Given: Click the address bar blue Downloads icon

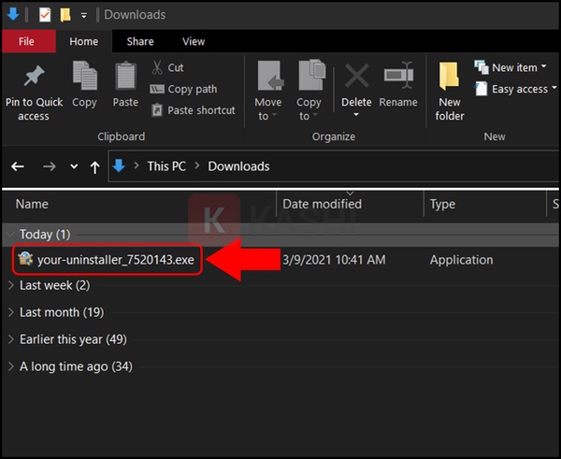Looking at the screenshot, I should point(119,166).
